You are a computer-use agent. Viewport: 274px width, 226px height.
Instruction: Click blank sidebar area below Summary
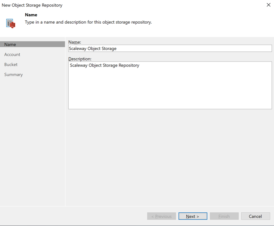point(32,143)
